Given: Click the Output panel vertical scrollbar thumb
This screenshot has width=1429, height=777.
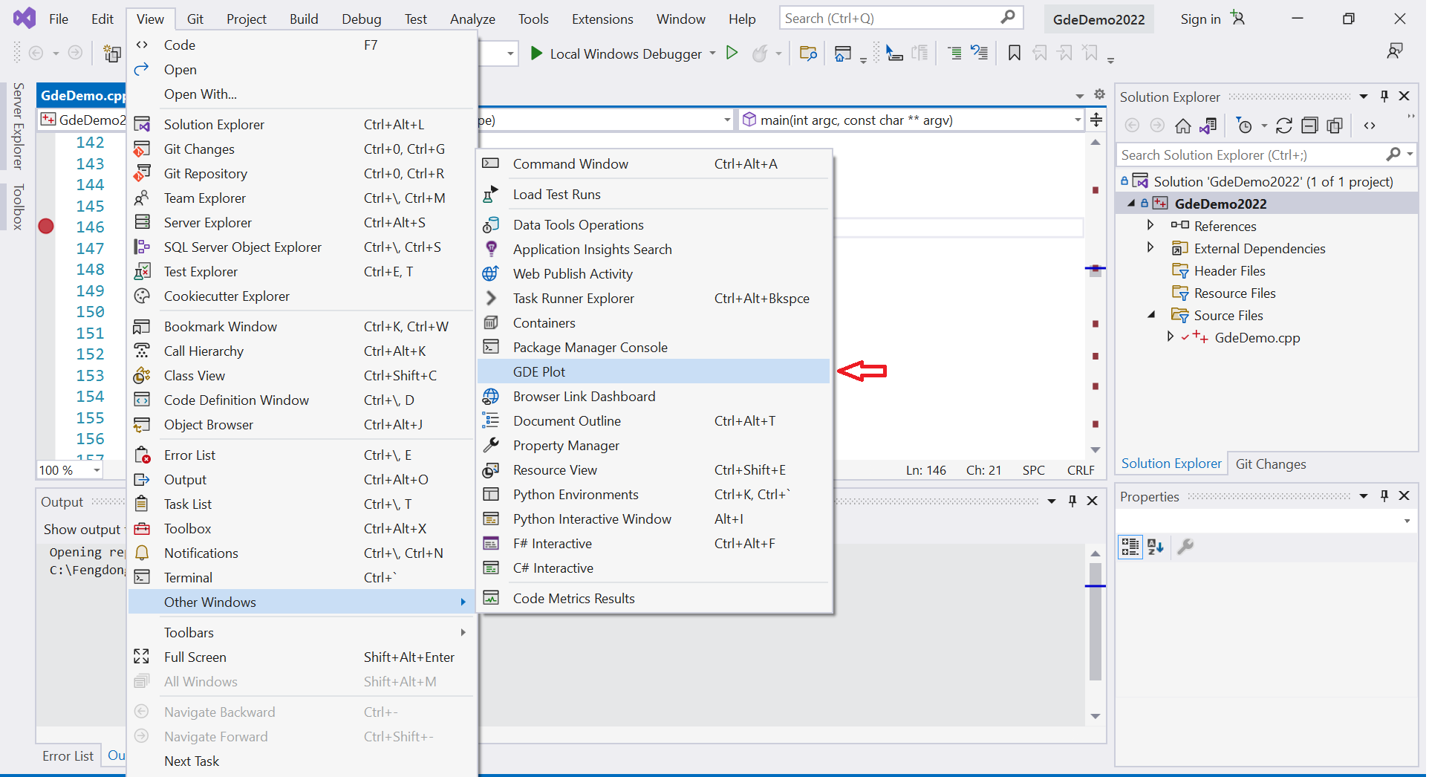Looking at the screenshot, I should point(1096,622).
